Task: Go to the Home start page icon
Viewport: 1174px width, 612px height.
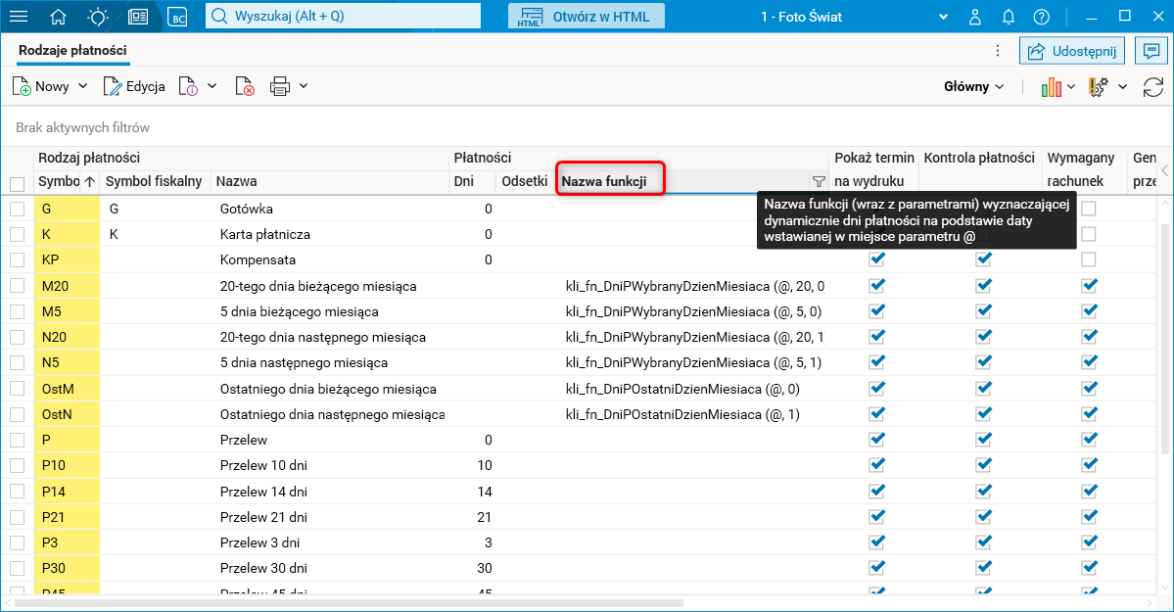Action: point(58,17)
